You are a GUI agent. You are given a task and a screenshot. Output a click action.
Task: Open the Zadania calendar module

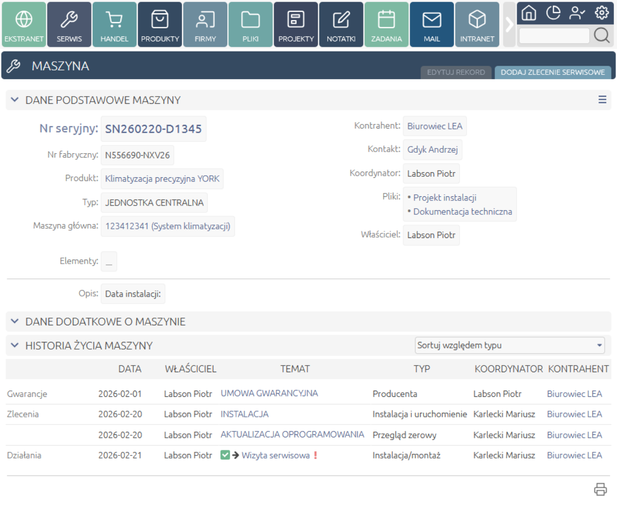386,25
